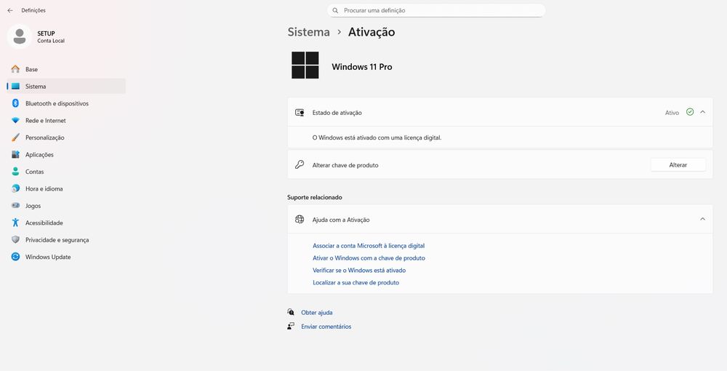
Task: Click the Bluetooth icon in sidebar
Action: 15,103
